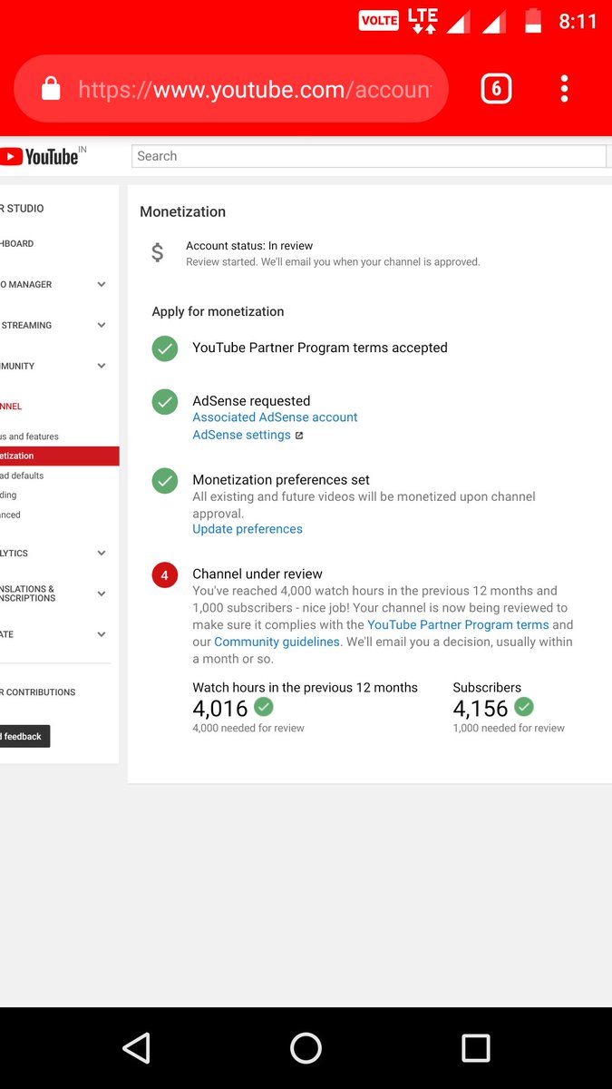Tap the YouTube logo
Viewport: 612px width, 1089px height.
coord(40,156)
